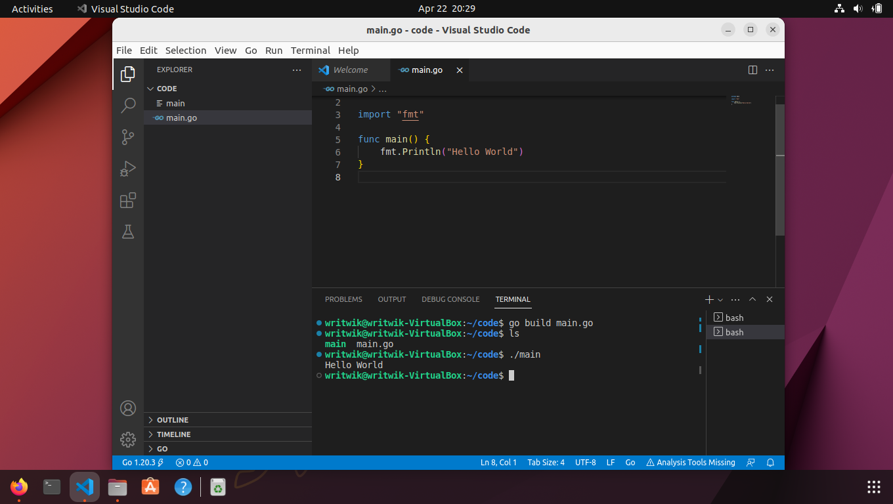This screenshot has height=504, width=893.
Task: Open the Extensions view
Action: pos(128,200)
